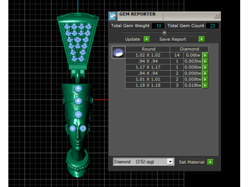Click green arrow for 0.003tw row
Viewport: 249px width, 187px height.
tap(205, 61)
